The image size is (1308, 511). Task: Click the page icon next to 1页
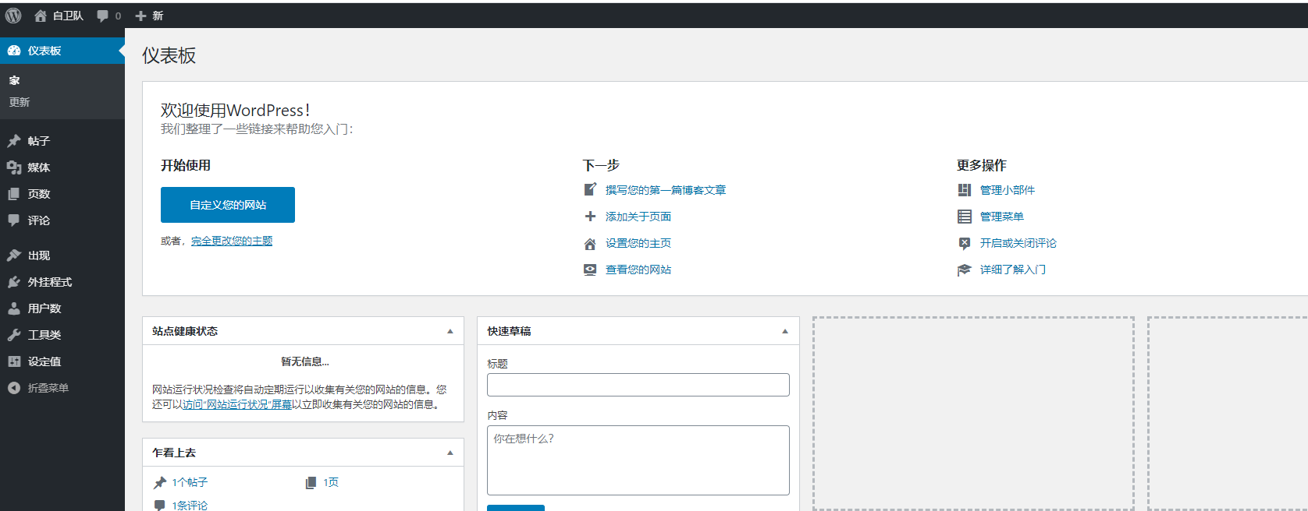tap(311, 483)
